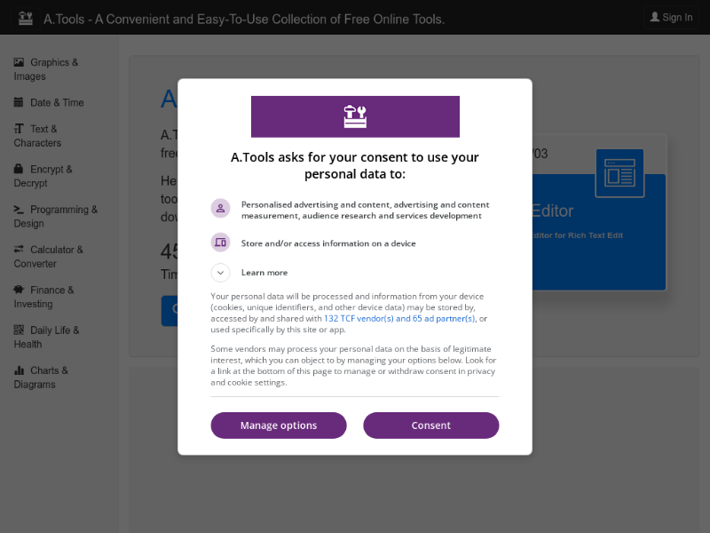
Task: Click the store information device icon
Action: pos(220,243)
